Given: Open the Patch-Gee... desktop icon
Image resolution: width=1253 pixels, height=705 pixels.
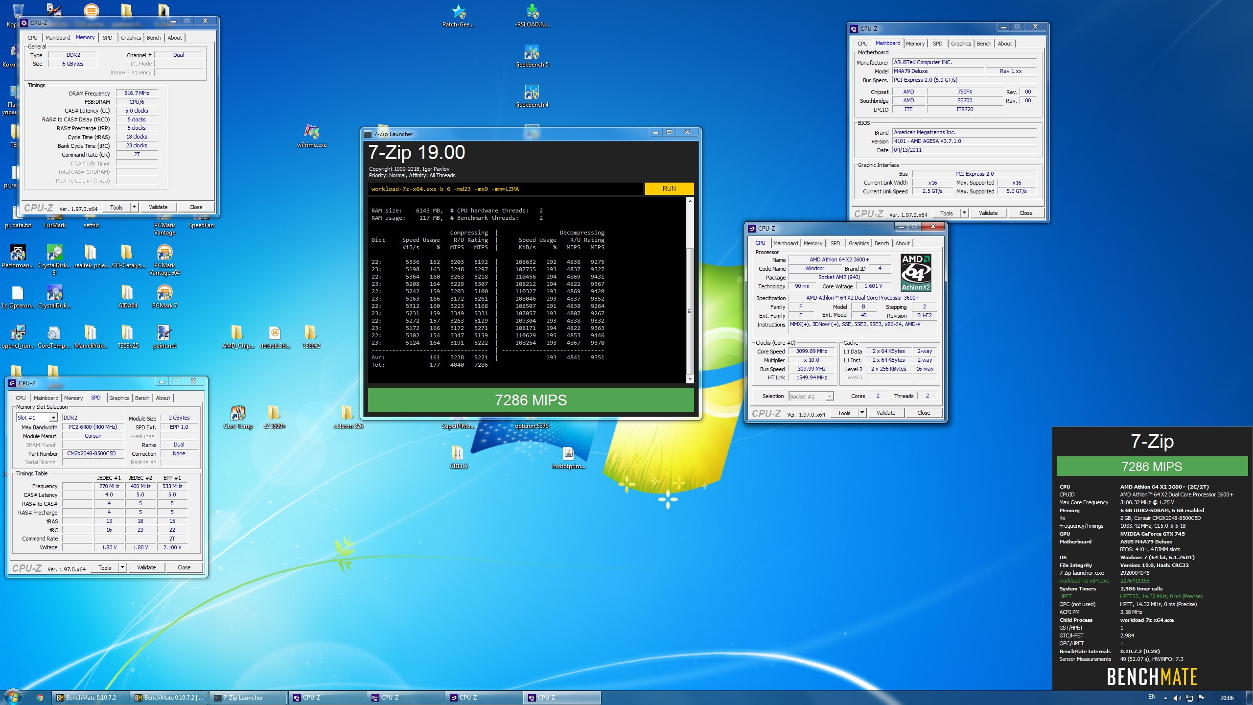Looking at the screenshot, I should [x=458, y=16].
